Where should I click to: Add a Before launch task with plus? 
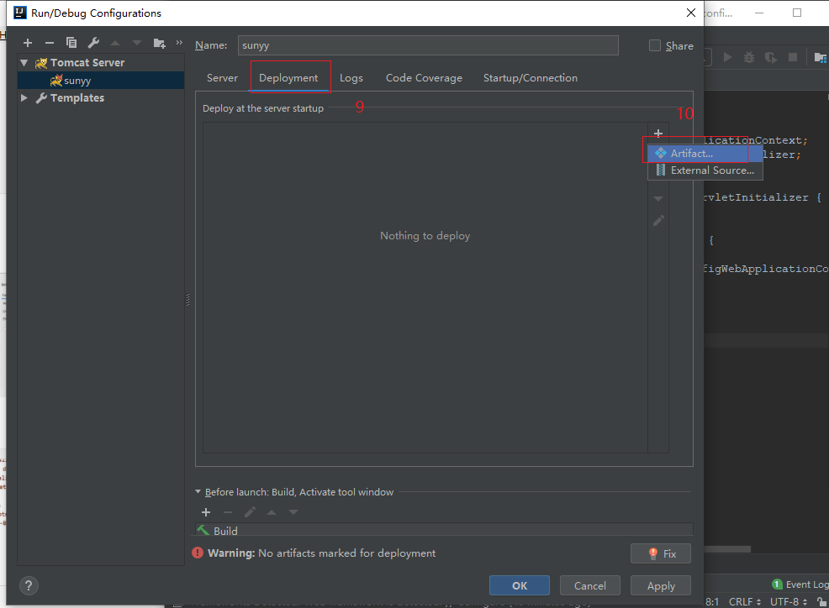[206, 512]
